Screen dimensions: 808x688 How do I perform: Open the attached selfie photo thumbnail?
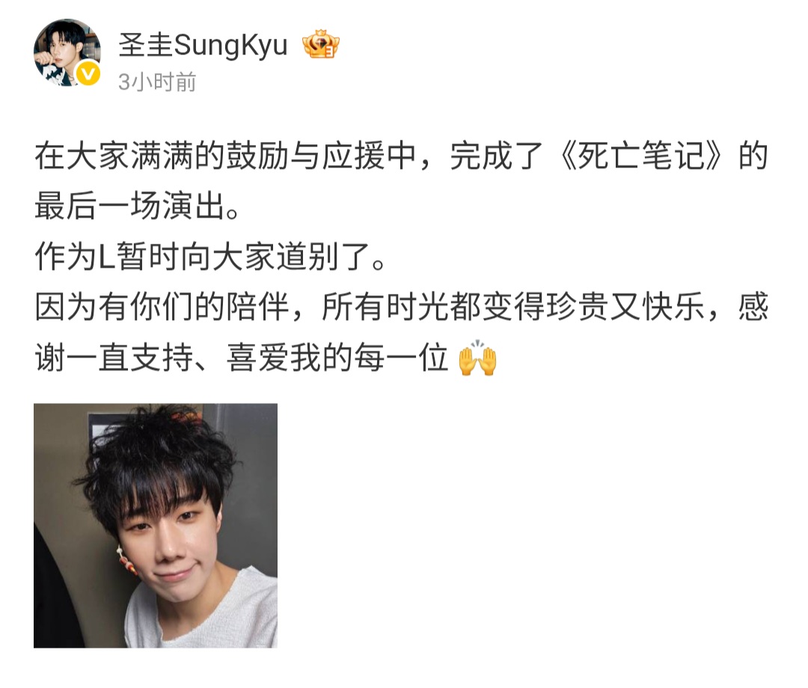click(x=156, y=525)
